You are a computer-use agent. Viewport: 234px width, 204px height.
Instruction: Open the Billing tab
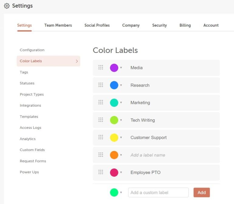tap(185, 25)
